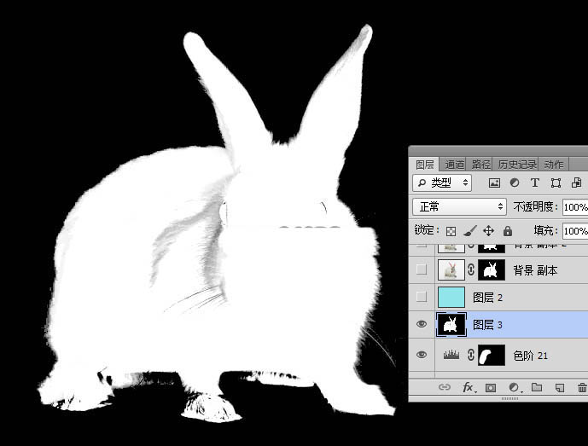The width and height of the screenshot is (588, 446).
Task: Switch to the 历史记录 tab
Action: pyautogui.click(x=517, y=164)
